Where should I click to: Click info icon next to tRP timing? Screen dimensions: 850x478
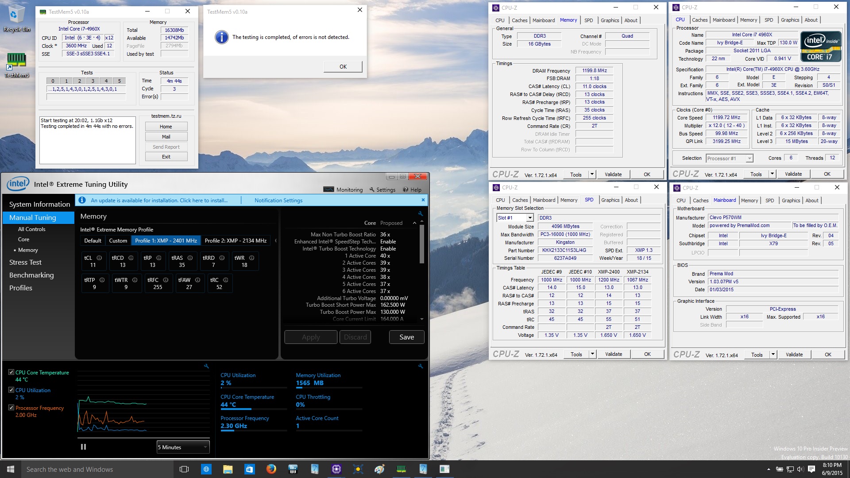(x=158, y=258)
